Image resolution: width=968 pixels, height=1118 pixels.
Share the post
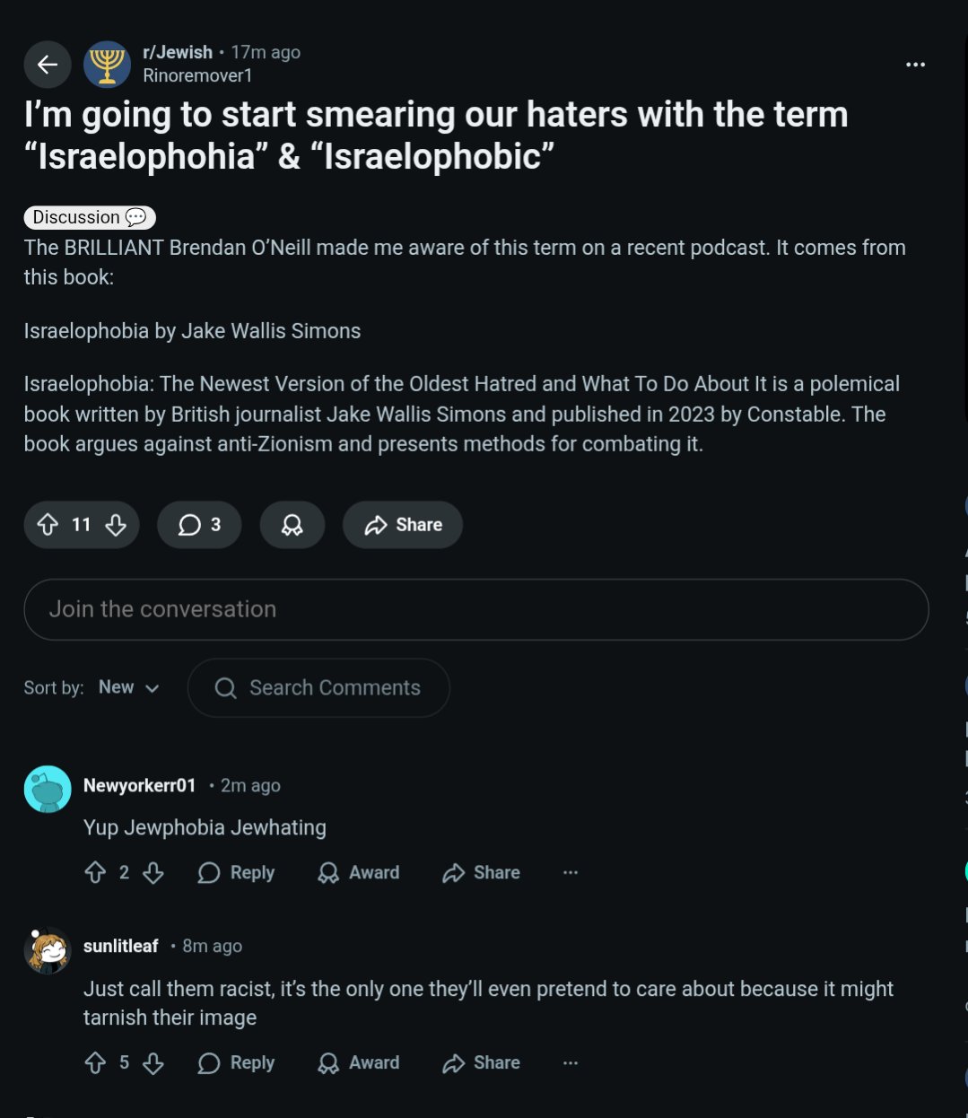(403, 525)
